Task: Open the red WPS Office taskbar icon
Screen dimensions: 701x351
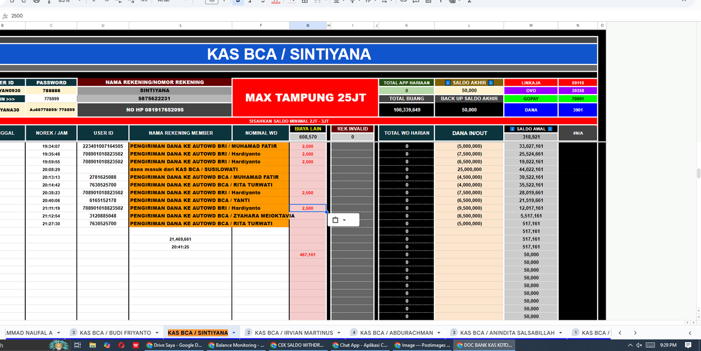Action: pos(135,345)
